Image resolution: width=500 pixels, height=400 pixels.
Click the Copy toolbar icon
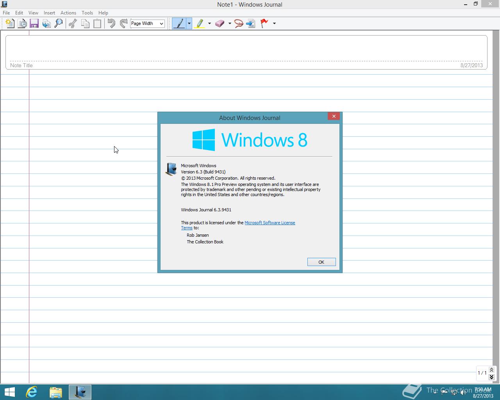pyautogui.click(x=85, y=23)
